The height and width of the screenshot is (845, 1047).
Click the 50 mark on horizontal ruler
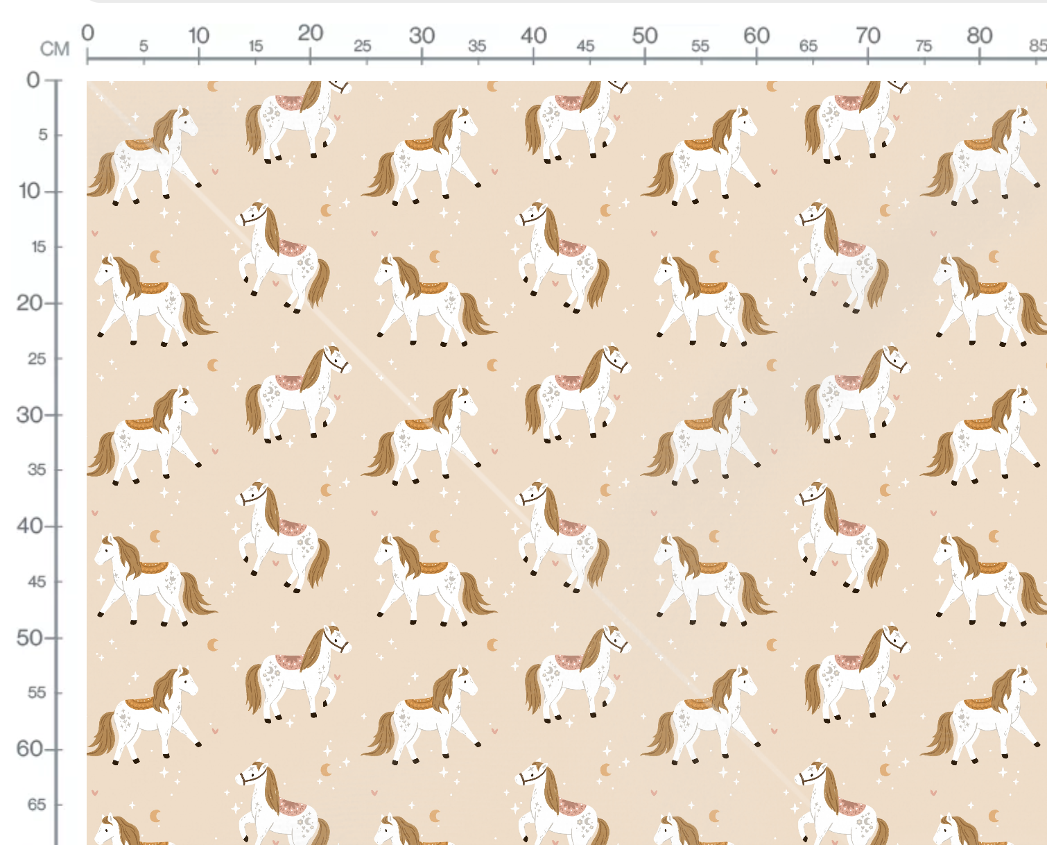click(x=645, y=35)
